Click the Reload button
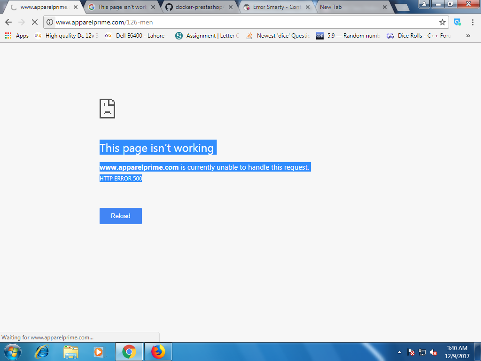The width and height of the screenshot is (481, 361). pyautogui.click(x=121, y=216)
